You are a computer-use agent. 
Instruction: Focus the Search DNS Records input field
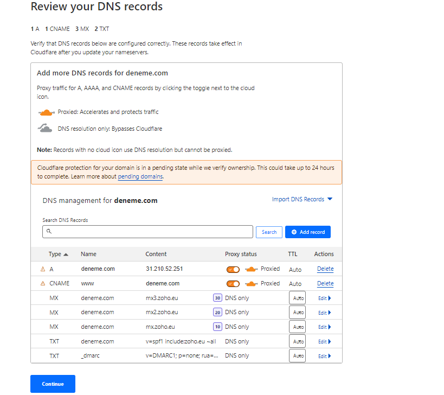coord(147,232)
